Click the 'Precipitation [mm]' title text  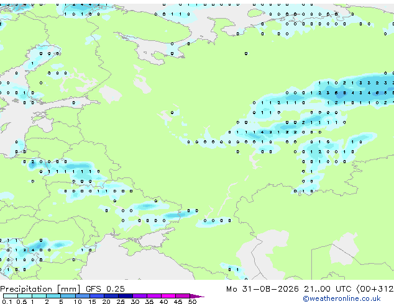[40, 289]
